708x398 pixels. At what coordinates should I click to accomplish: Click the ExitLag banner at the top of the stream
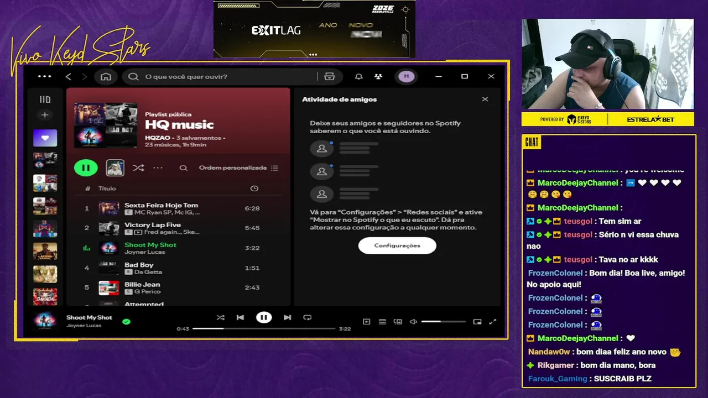pos(314,29)
